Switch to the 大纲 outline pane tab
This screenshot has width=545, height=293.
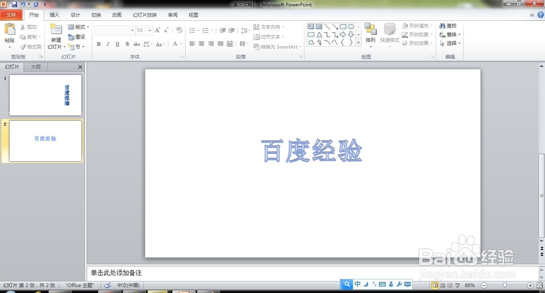(35, 66)
